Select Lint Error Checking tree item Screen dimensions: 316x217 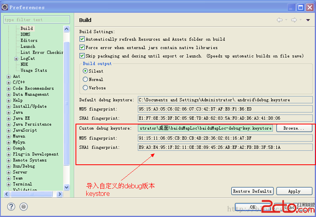(42, 52)
